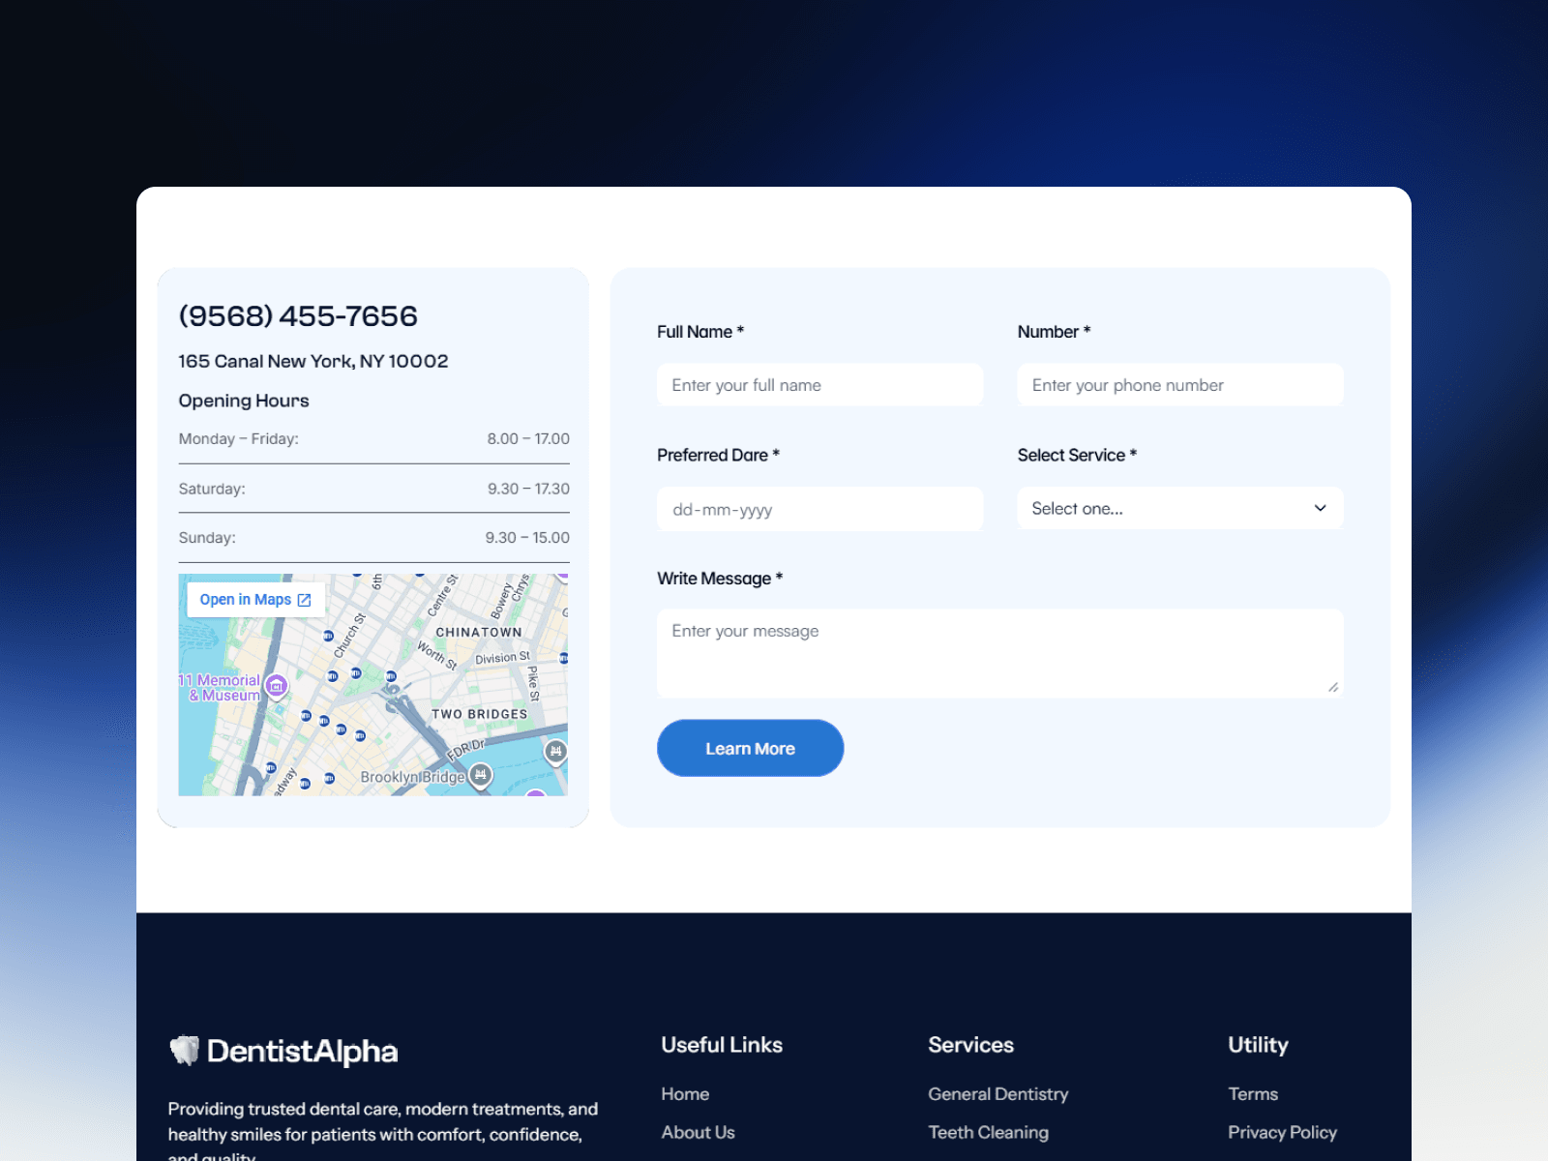1548x1161 pixels.
Task: Click the DentistAlpha tooth logo icon
Action: click(x=185, y=1051)
